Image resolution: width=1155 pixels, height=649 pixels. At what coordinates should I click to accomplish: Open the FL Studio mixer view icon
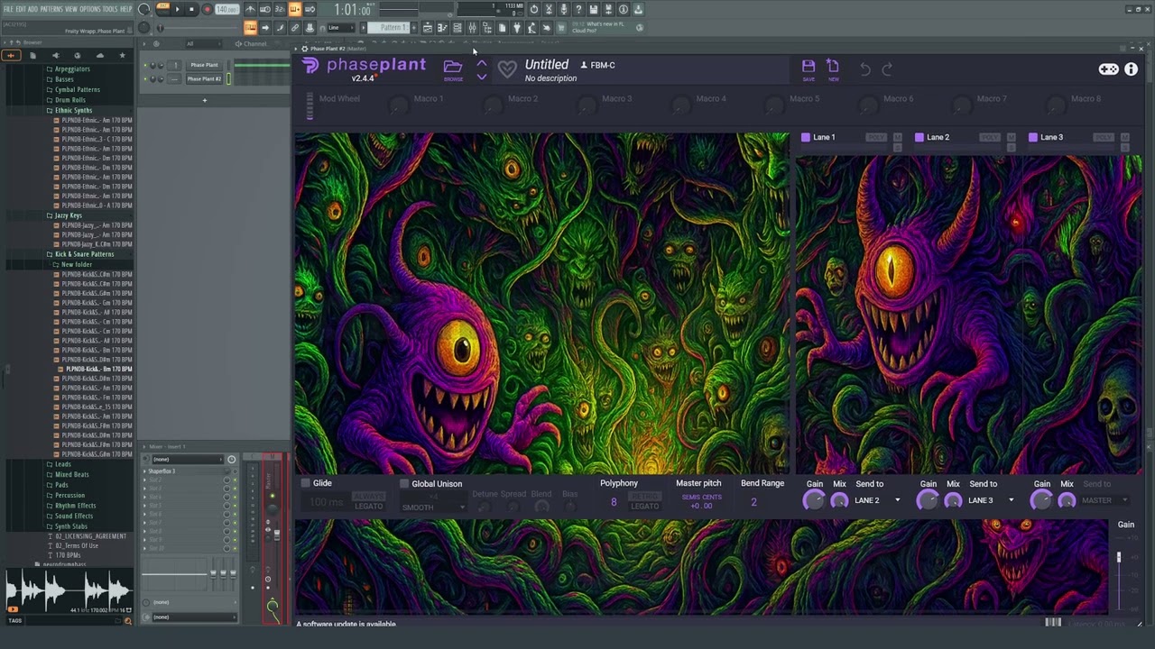[472, 28]
